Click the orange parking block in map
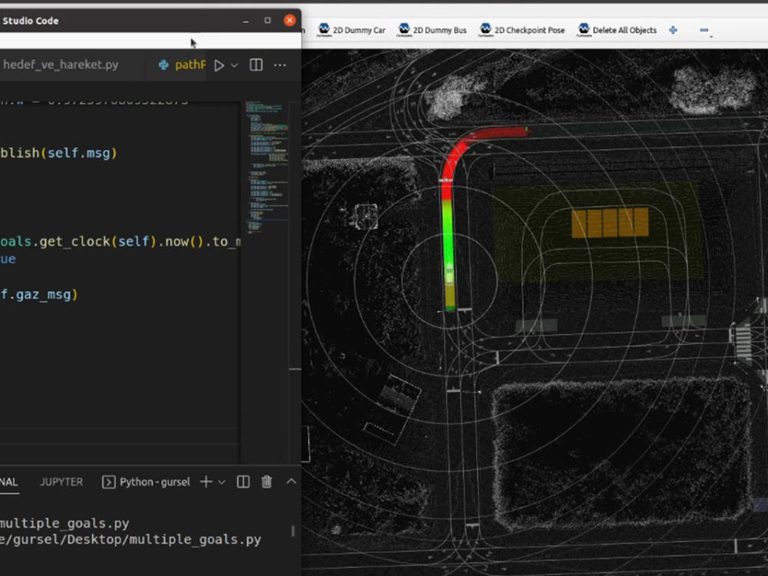Viewport: 768px width, 576px height. [610, 223]
